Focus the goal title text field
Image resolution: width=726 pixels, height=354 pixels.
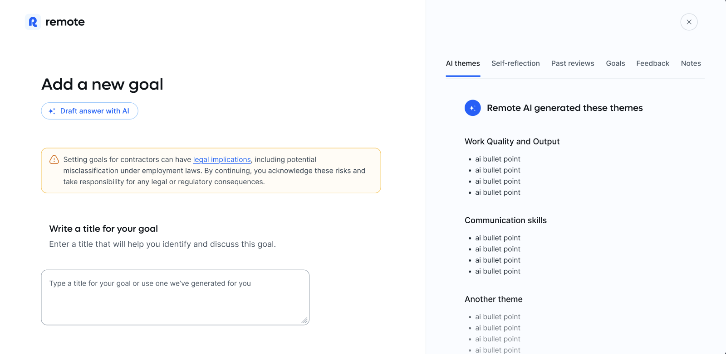point(175,297)
